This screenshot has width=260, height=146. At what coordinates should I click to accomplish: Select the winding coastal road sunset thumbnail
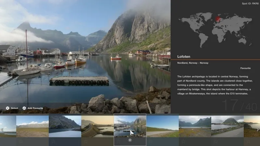pos(97,126)
